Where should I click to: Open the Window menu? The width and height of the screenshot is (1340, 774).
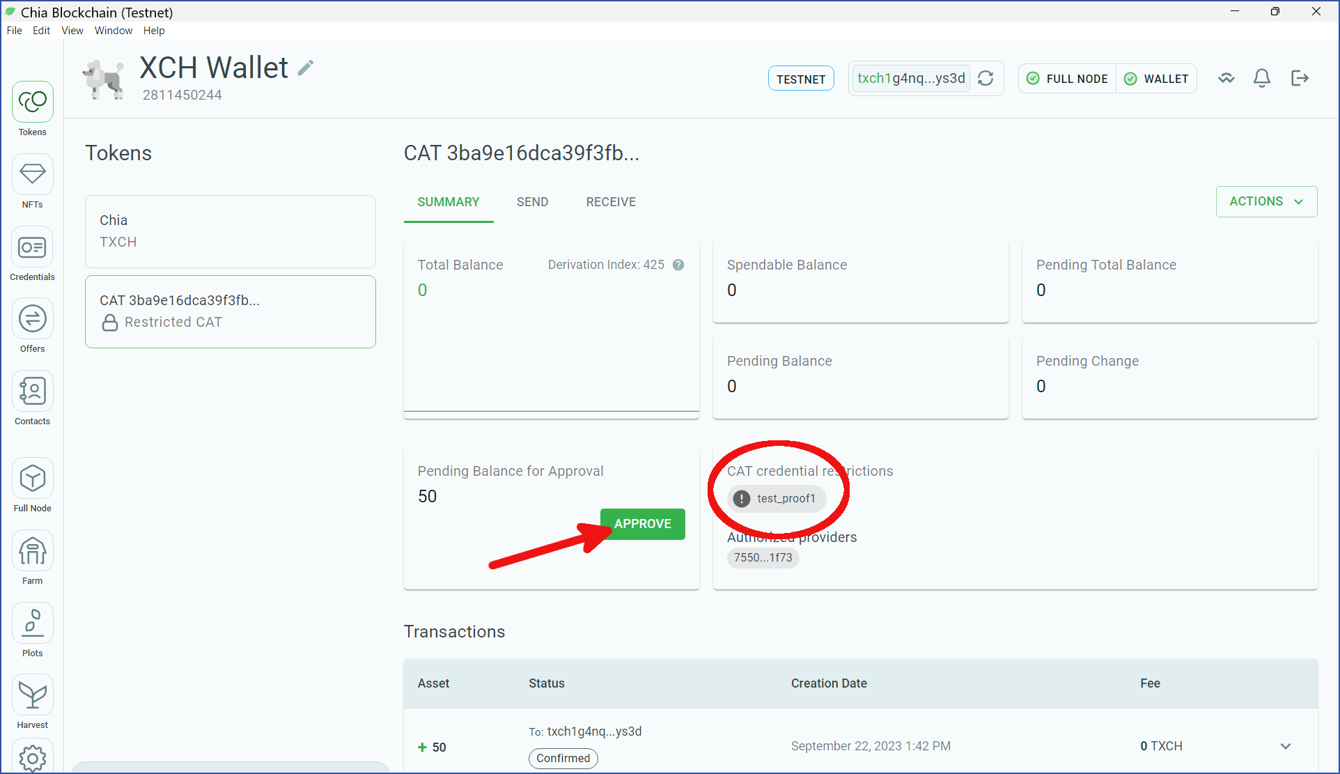[114, 31]
